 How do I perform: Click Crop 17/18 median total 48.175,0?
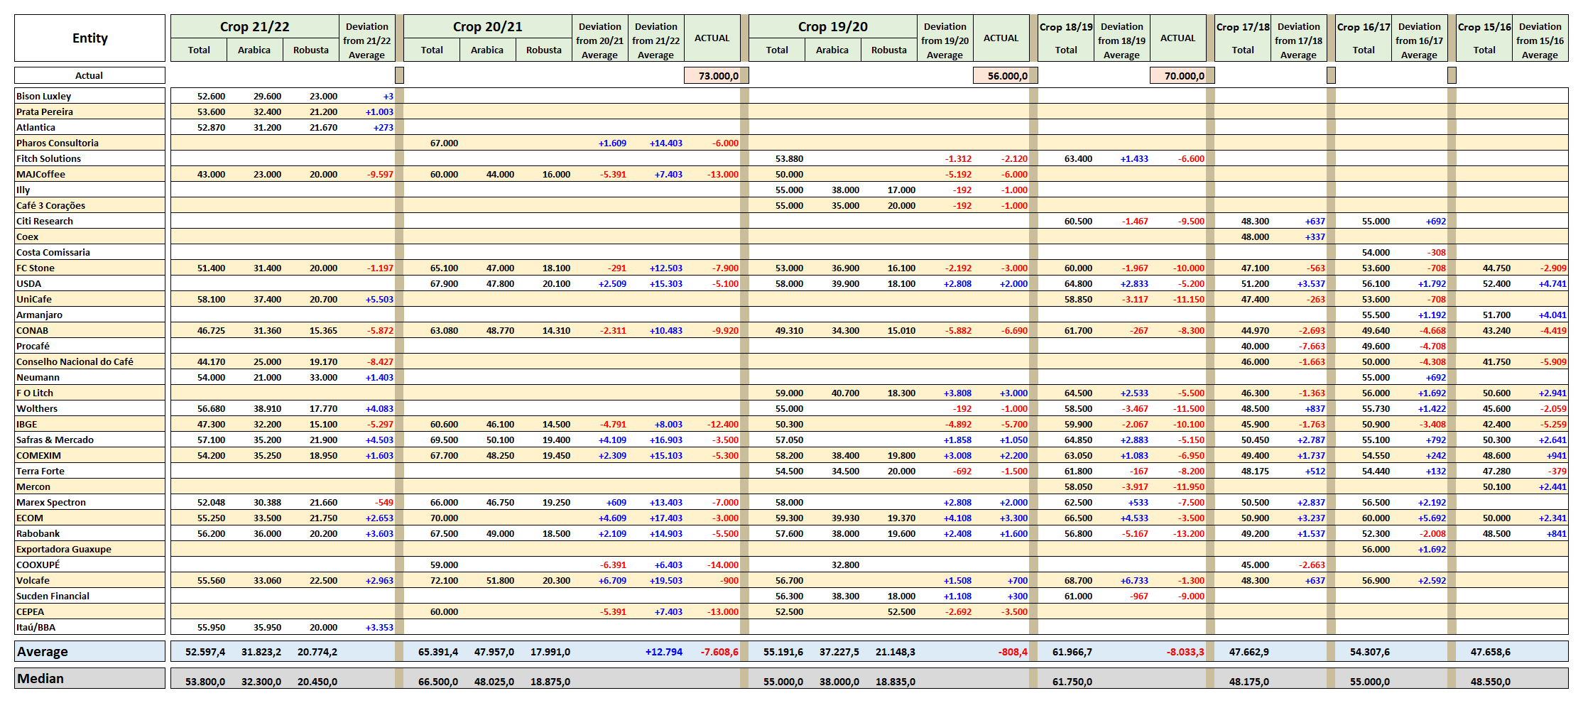[1249, 681]
